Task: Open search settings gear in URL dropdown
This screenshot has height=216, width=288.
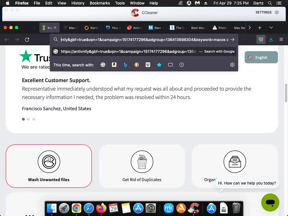Action: (232, 65)
